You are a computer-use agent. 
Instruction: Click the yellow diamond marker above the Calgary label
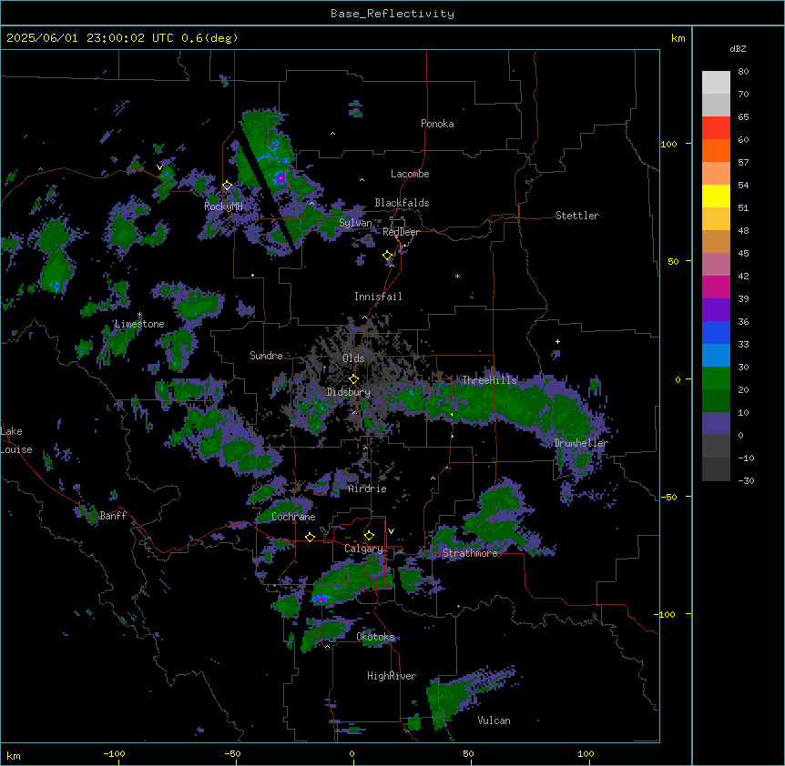pyautogui.click(x=369, y=536)
